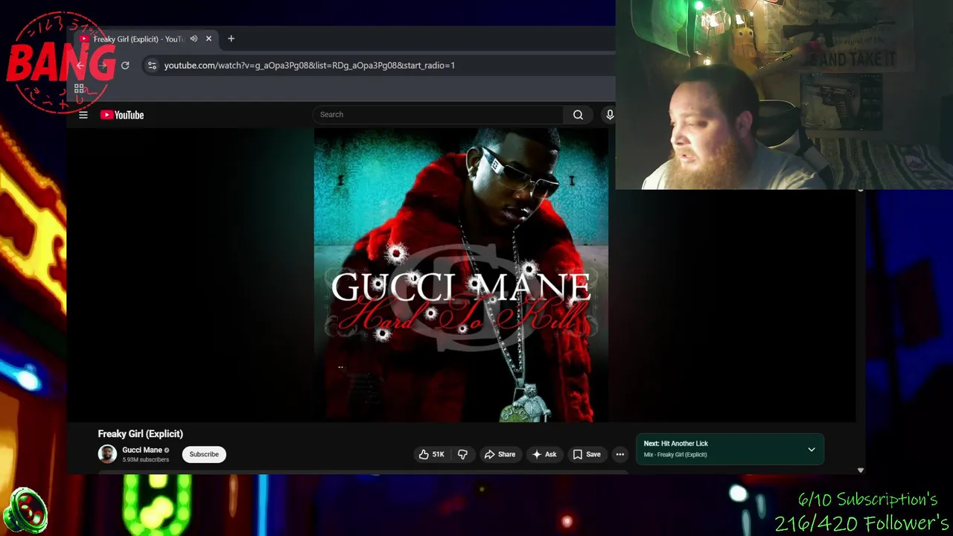This screenshot has width=953, height=536.
Task: Click the Next: Hit Another Lick text
Action: pos(676,444)
